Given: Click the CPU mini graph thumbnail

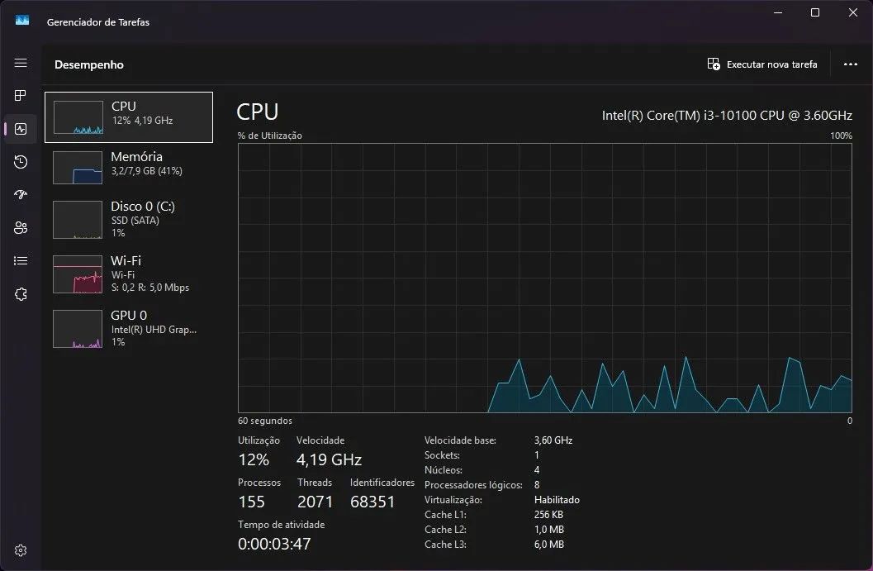Looking at the screenshot, I should pyautogui.click(x=77, y=117).
